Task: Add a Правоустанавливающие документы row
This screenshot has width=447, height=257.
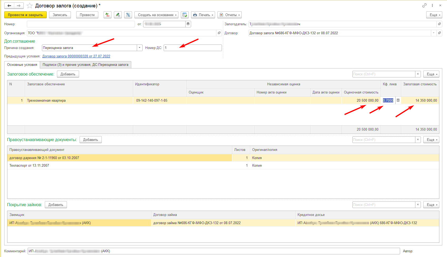Action: [x=91, y=140]
